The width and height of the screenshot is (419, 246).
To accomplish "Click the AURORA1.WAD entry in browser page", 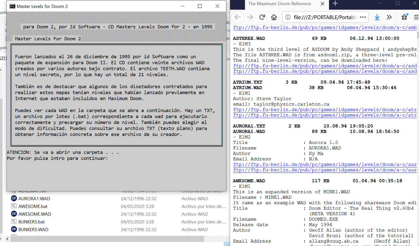I will click(249, 132).
